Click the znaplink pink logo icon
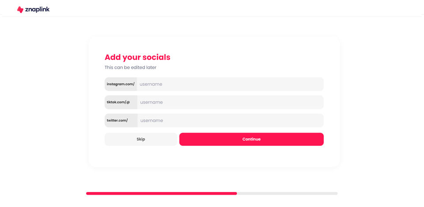This screenshot has height=207, width=424. [20, 10]
